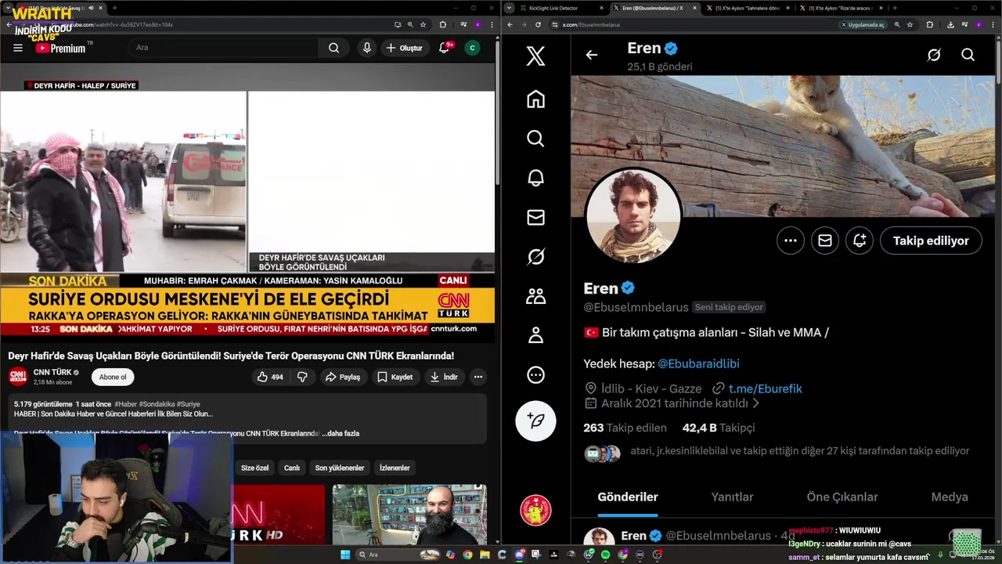1002x564 pixels.
Task: Switch to X'te Aykırı Rize'de tab
Action: pyautogui.click(x=840, y=8)
